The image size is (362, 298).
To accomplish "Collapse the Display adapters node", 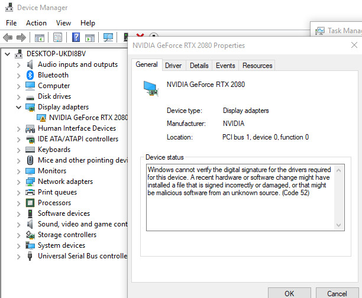I will pos(19,108).
